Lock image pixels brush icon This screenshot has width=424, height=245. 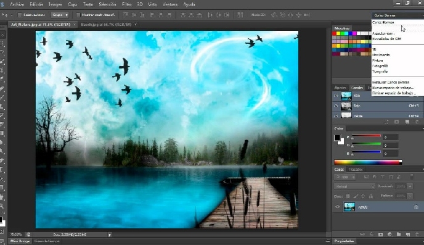tap(356, 196)
